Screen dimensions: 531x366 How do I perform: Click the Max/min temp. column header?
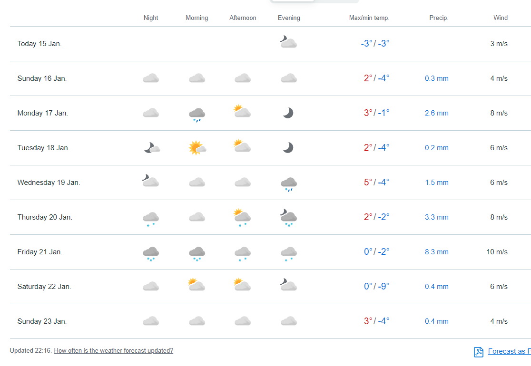pos(369,18)
